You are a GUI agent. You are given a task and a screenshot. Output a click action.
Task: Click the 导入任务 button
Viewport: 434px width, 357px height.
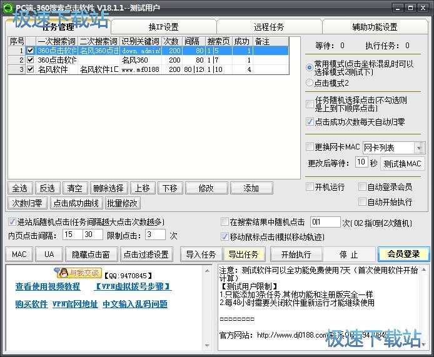201,254
